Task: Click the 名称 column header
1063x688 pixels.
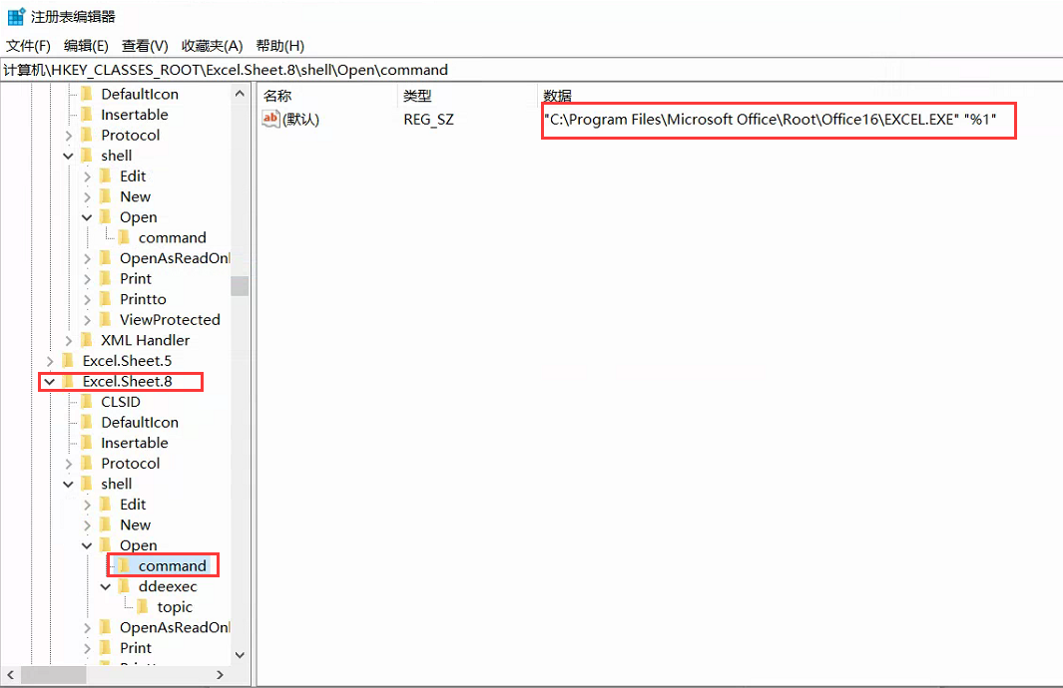Action: [x=277, y=96]
